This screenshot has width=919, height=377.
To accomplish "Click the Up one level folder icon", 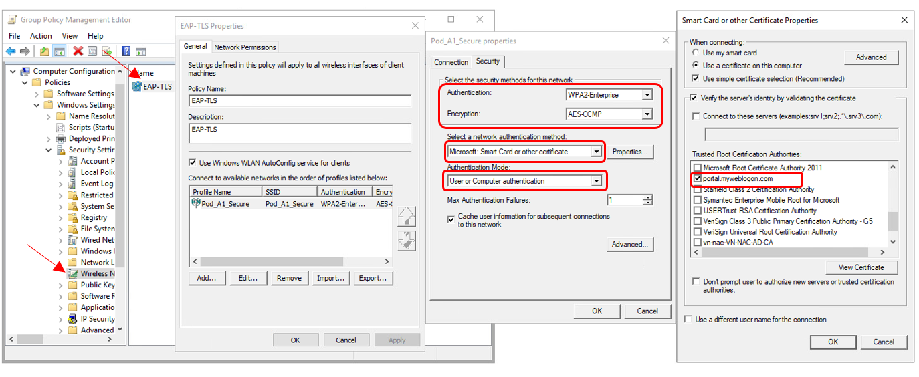I will (44, 51).
